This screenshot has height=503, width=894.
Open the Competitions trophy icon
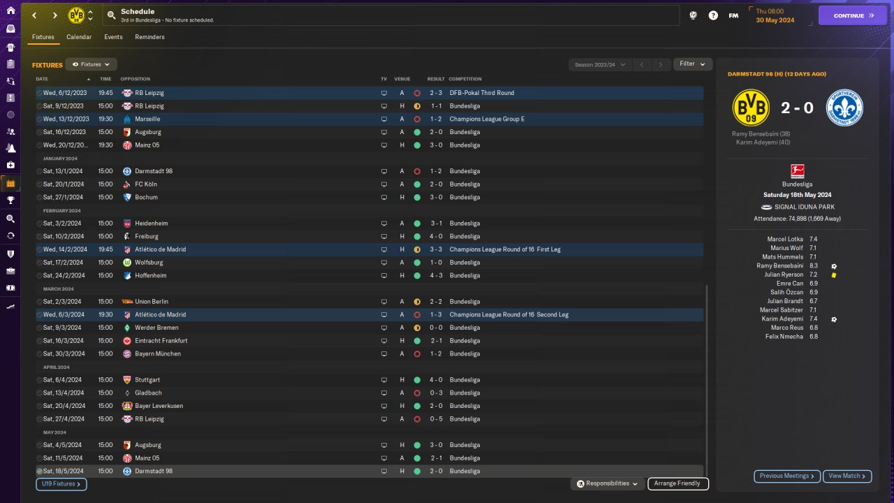pyautogui.click(x=10, y=201)
